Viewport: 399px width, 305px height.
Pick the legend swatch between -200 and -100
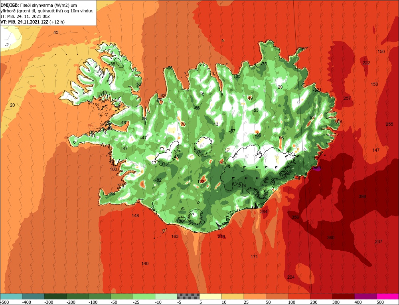pyautogui.click(x=78, y=296)
